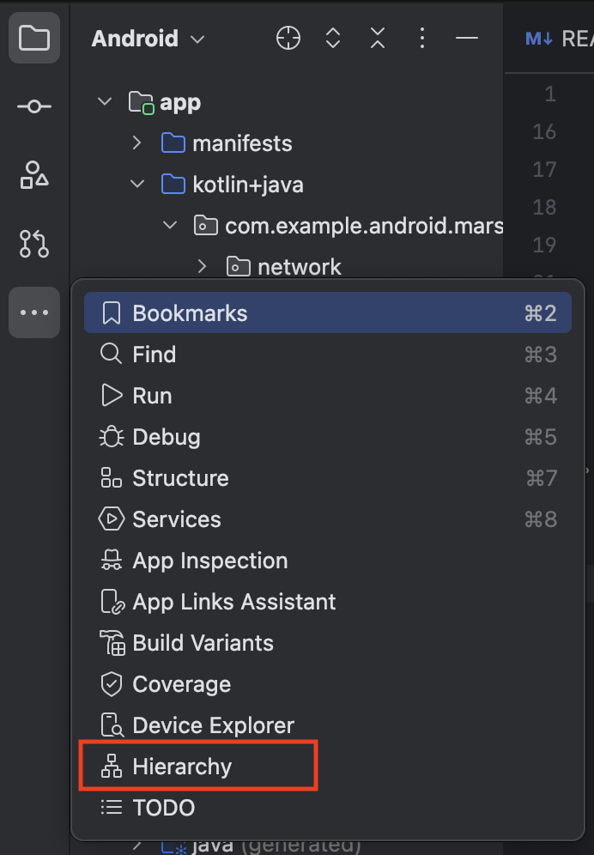Open Device Explorer from the menu

[x=213, y=725]
